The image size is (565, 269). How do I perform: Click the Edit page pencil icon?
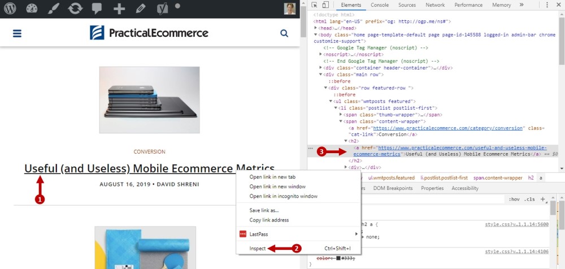[x=141, y=8]
